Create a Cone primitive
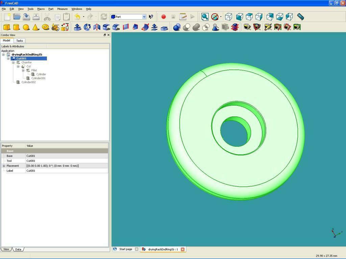Screen dimensions: 346x259 (x=36, y=27)
